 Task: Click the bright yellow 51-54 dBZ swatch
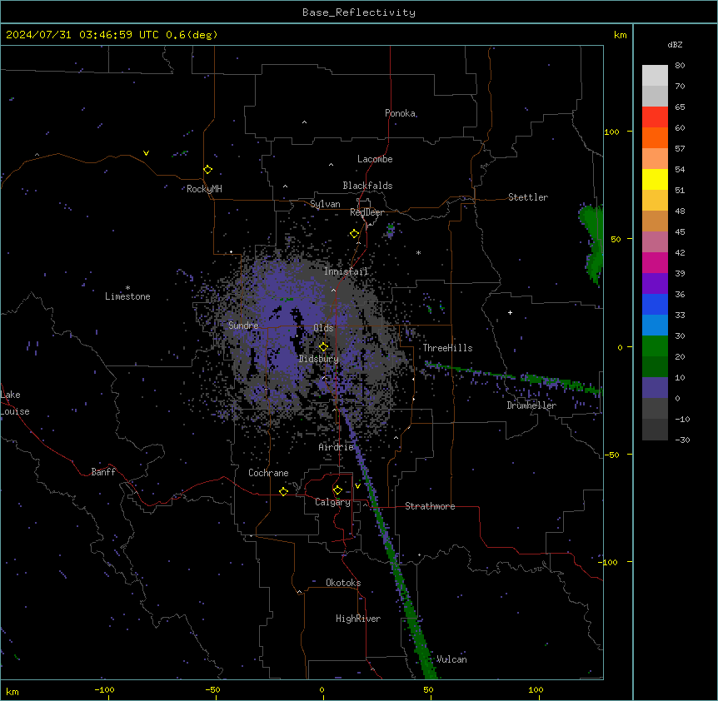point(655,179)
